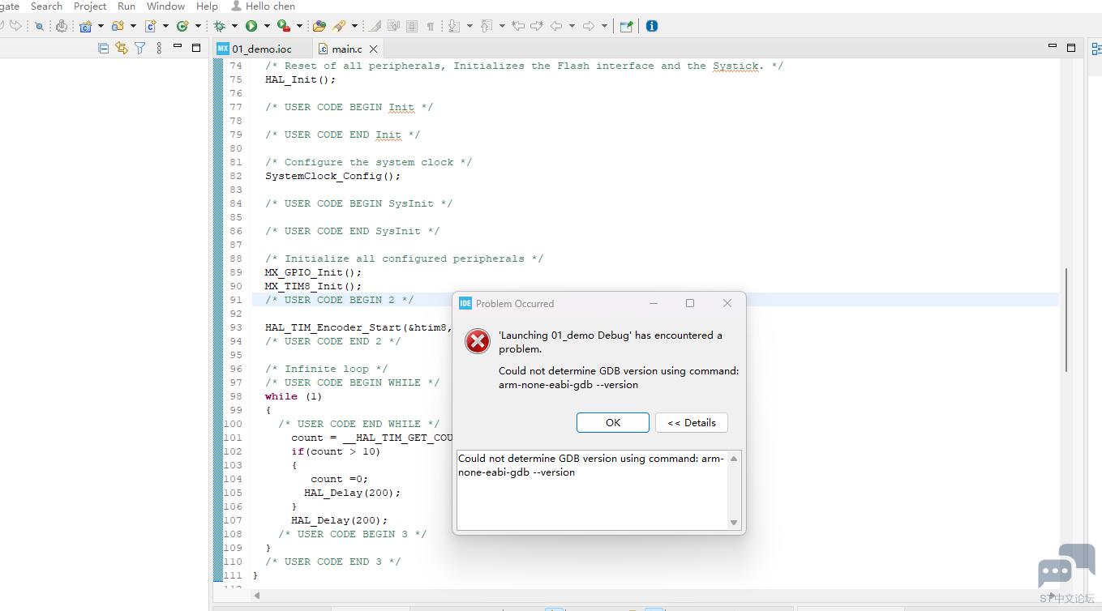
Task: Expand the Forward history dropdown arrow
Action: tap(604, 26)
